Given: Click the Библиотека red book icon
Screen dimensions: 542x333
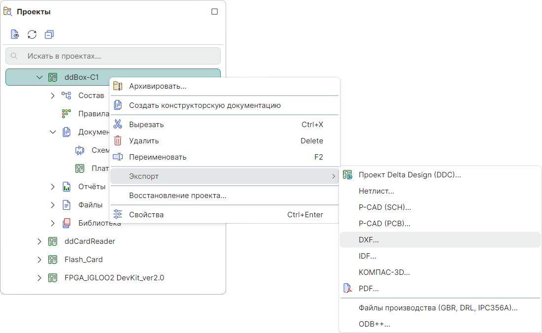Looking at the screenshot, I should tap(67, 224).
